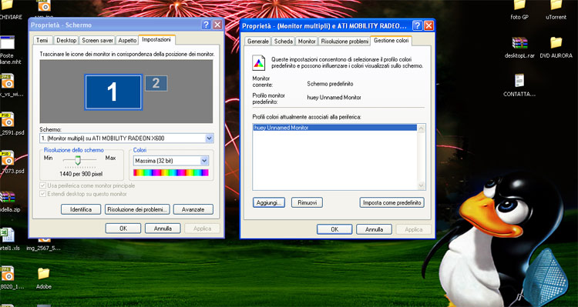578x307 pixels.
Task: Select the foto GP folder icon
Action: click(519, 5)
